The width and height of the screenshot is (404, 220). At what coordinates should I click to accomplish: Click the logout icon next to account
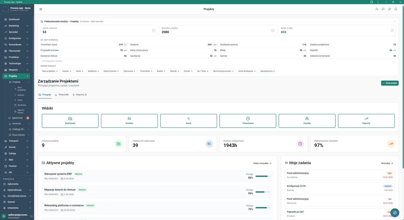click(32, 216)
